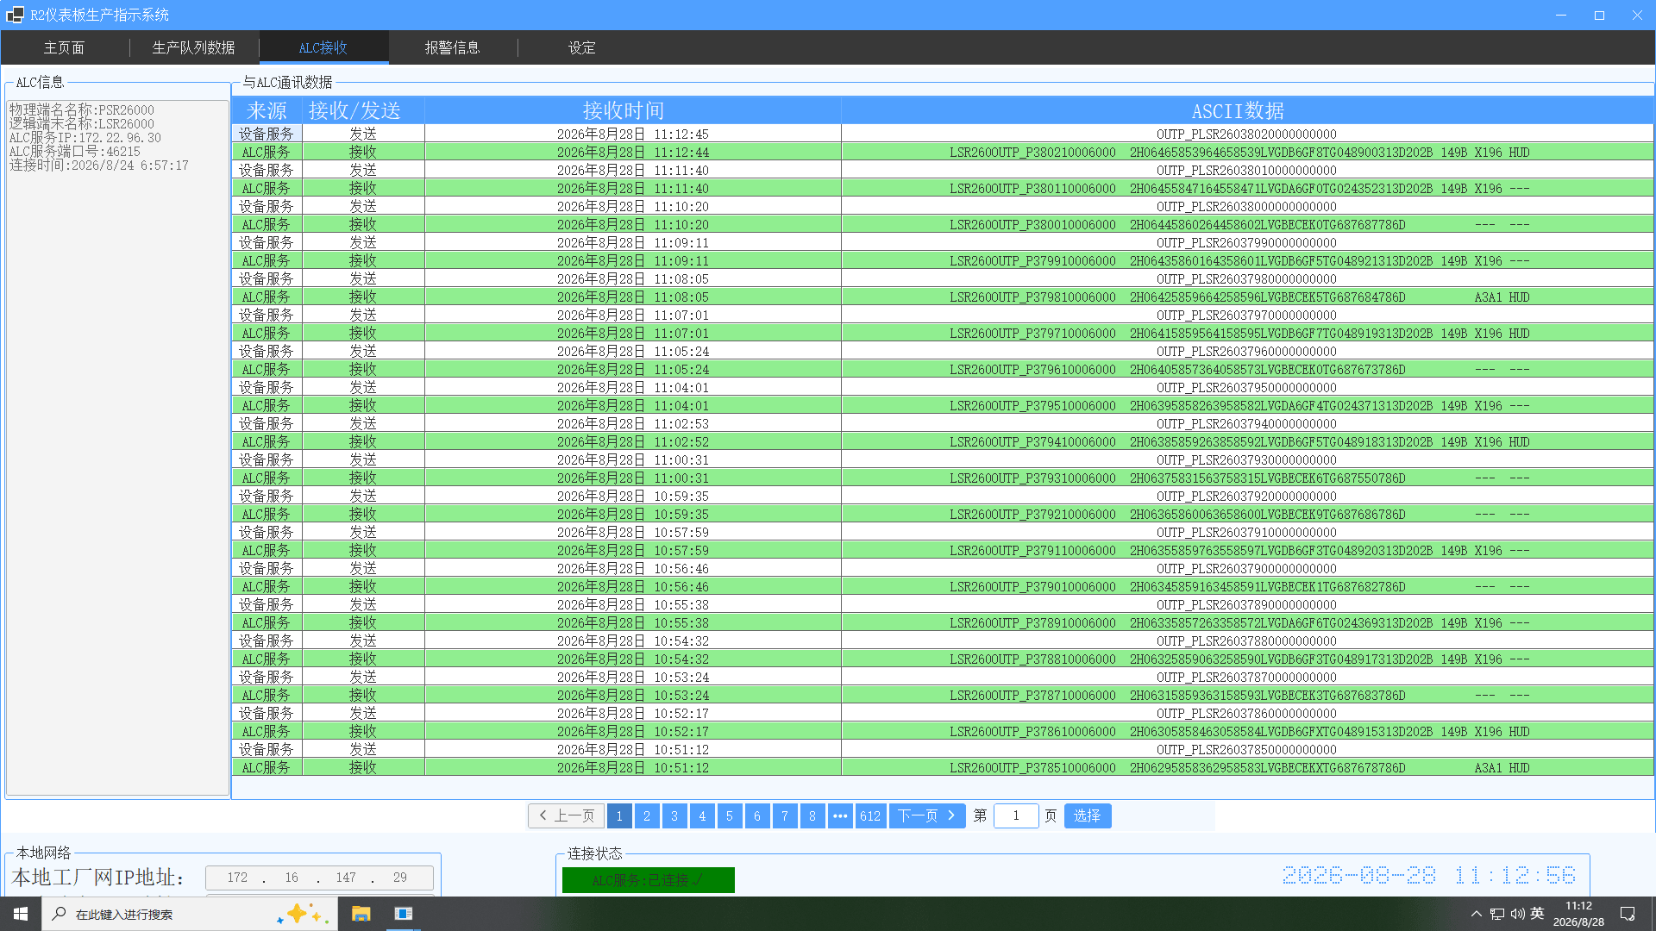Click the volume tray icon
1656x931 pixels.
(1518, 914)
